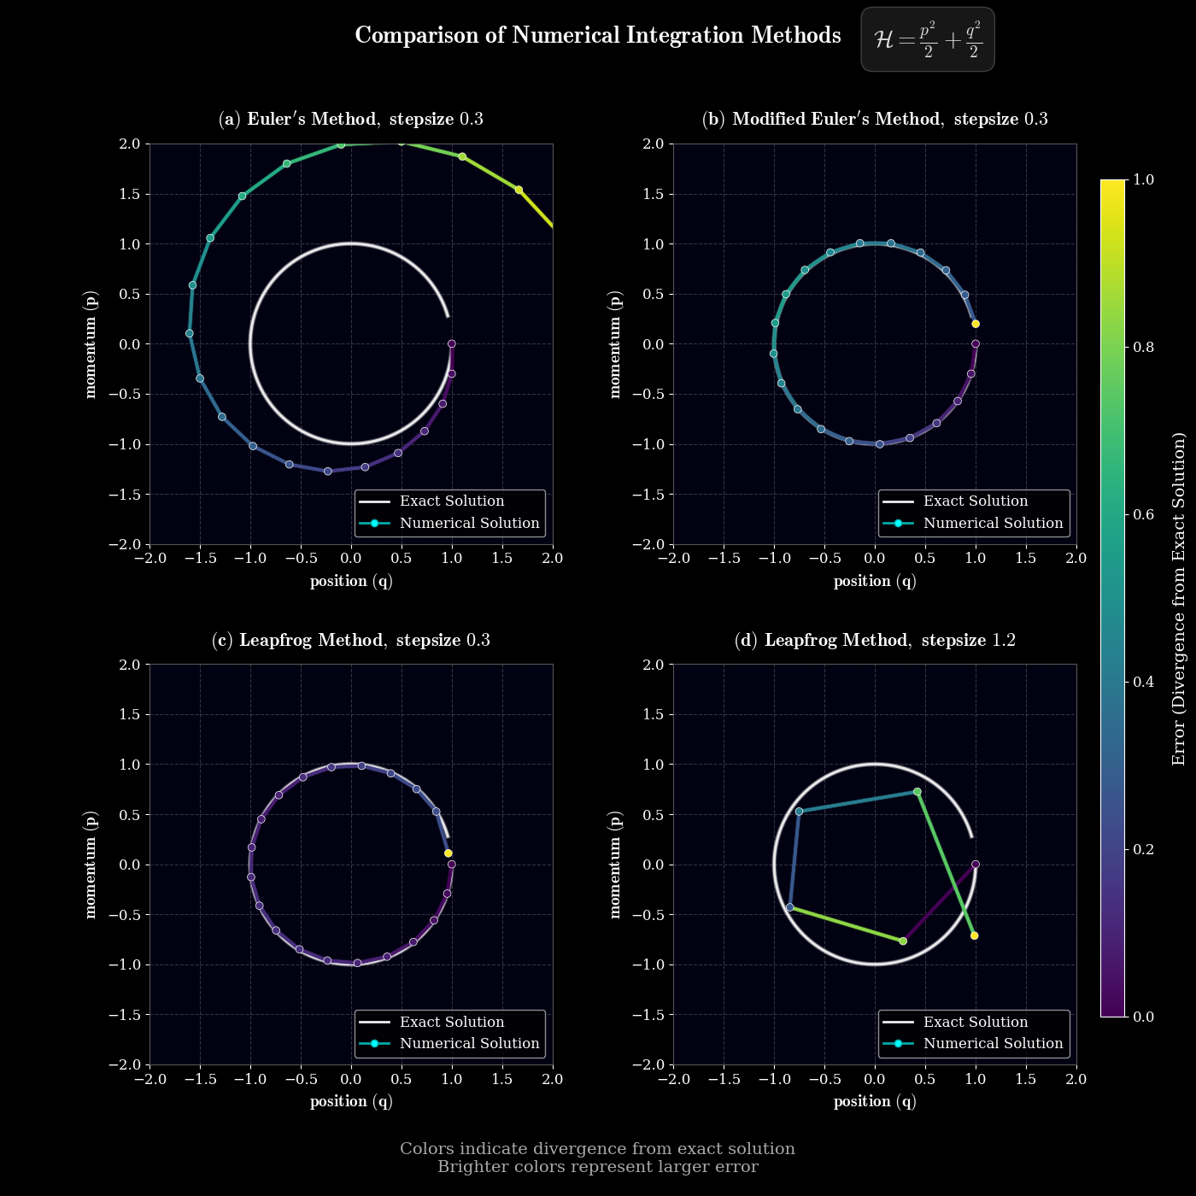This screenshot has height=1196, width=1196.
Task: Click the dark purple bottom of the colorbar
Action: click(1112, 1011)
